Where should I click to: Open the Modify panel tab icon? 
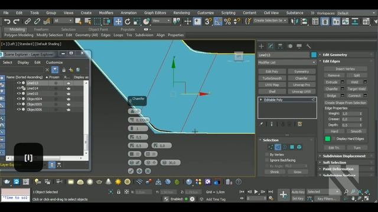pos(271,46)
